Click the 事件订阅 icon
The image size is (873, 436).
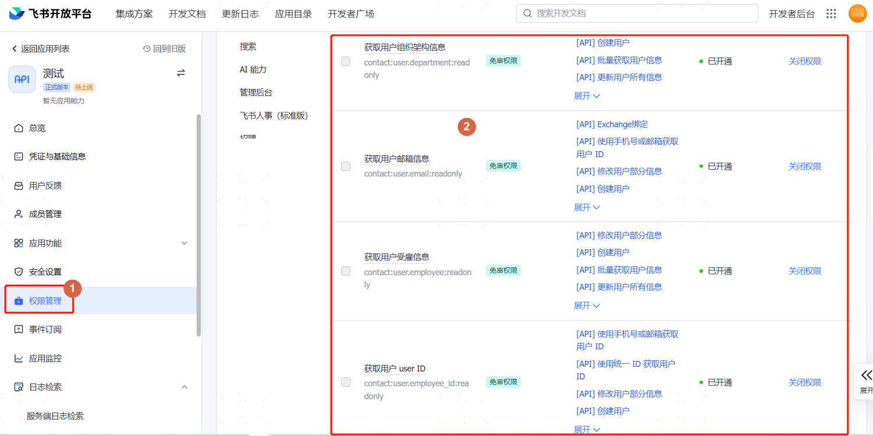click(x=19, y=329)
